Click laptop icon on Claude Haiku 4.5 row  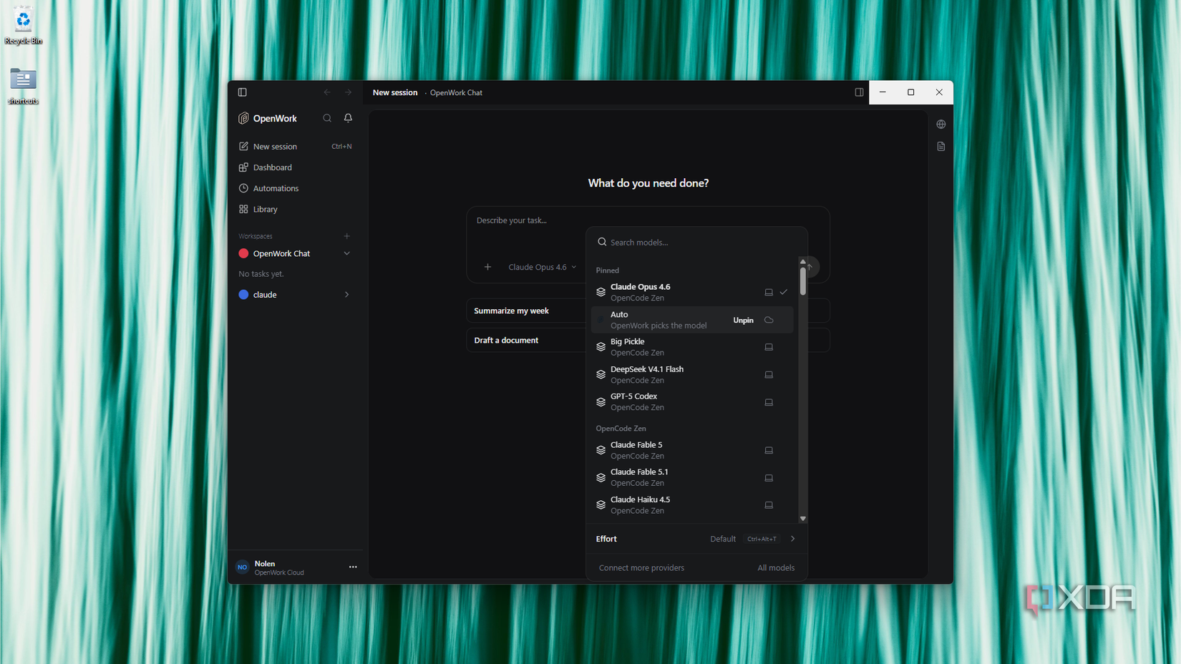[x=769, y=505]
